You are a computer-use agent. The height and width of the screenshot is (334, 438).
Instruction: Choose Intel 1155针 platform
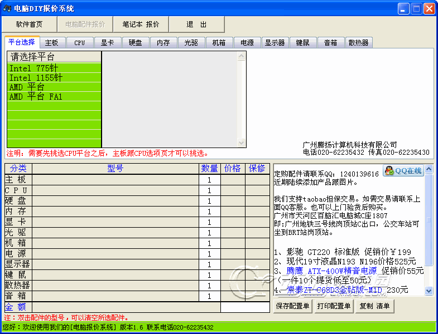tap(36, 78)
